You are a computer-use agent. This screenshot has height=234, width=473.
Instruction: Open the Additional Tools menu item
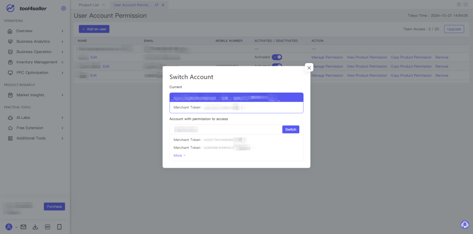(31, 138)
